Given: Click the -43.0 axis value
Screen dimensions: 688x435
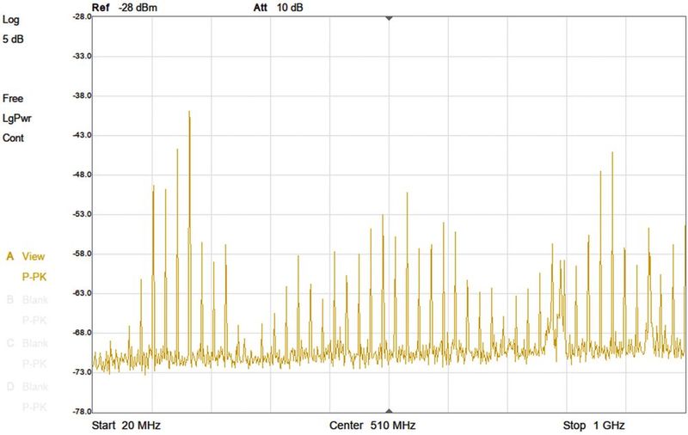Looking at the screenshot, I should pyautogui.click(x=82, y=135).
